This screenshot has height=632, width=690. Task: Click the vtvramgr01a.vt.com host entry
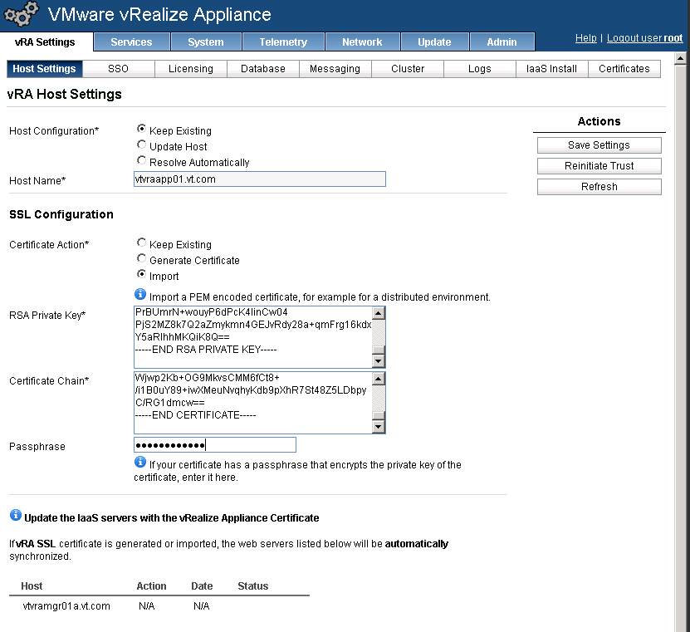(66, 606)
